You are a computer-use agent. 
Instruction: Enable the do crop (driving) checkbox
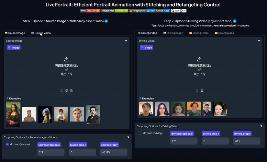(140, 133)
